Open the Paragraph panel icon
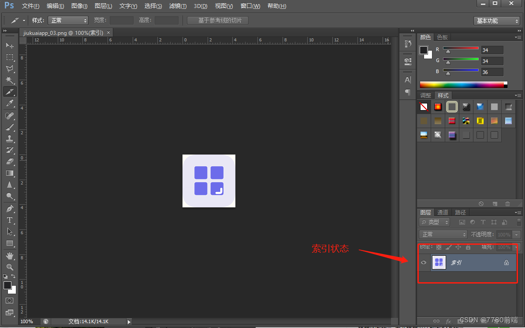The image size is (525, 328). [408, 92]
